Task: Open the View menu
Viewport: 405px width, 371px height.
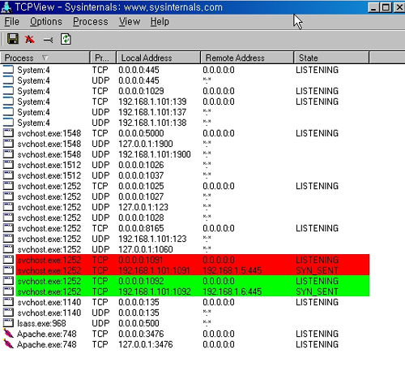Action: coord(130,22)
